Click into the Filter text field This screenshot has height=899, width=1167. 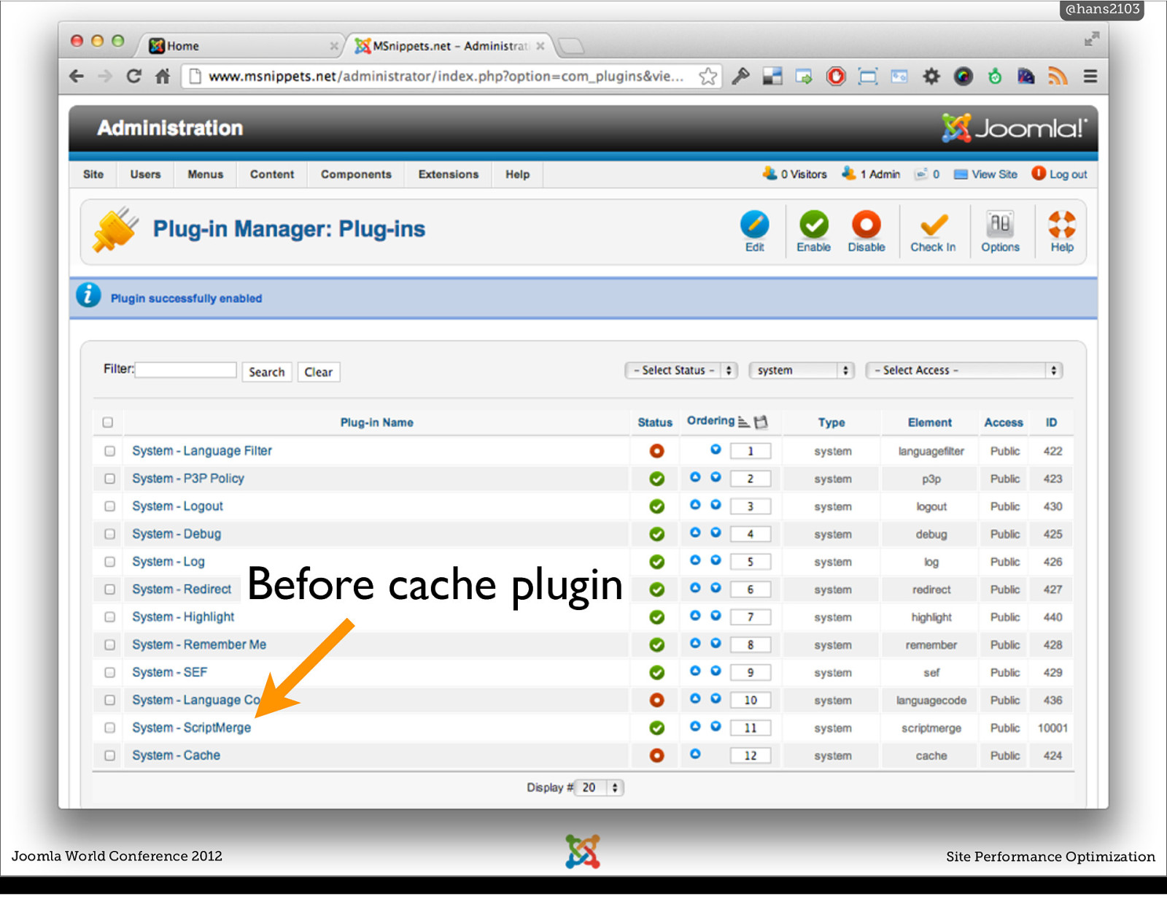click(186, 370)
